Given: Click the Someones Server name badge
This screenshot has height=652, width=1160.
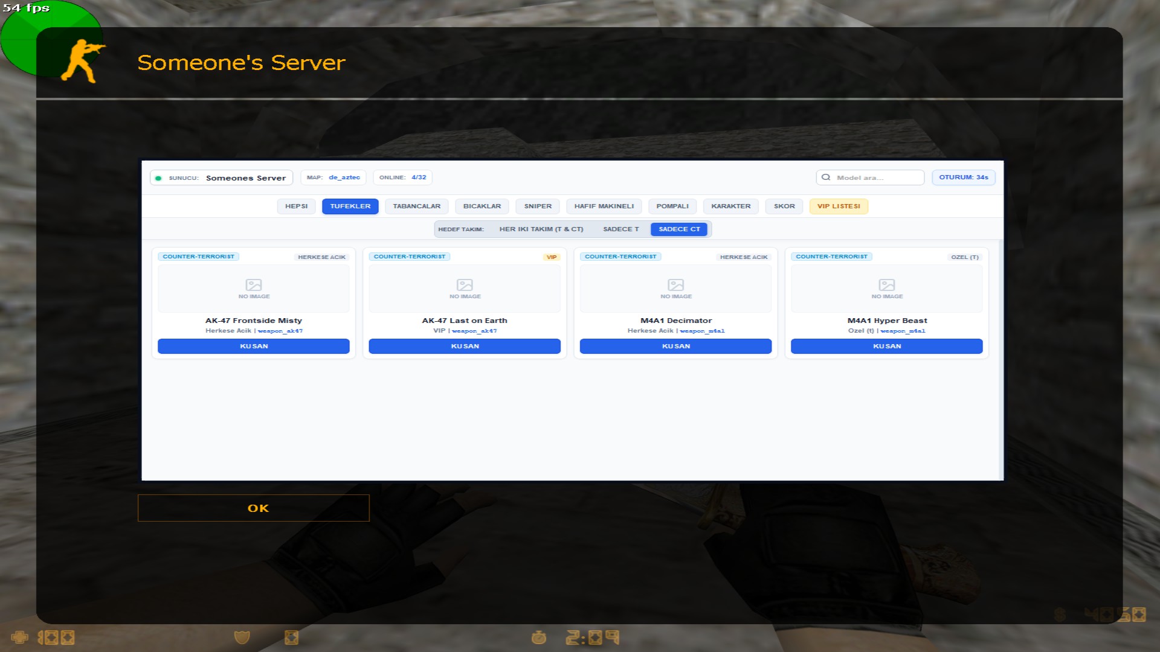Looking at the screenshot, I should click(x=222, y=178).
